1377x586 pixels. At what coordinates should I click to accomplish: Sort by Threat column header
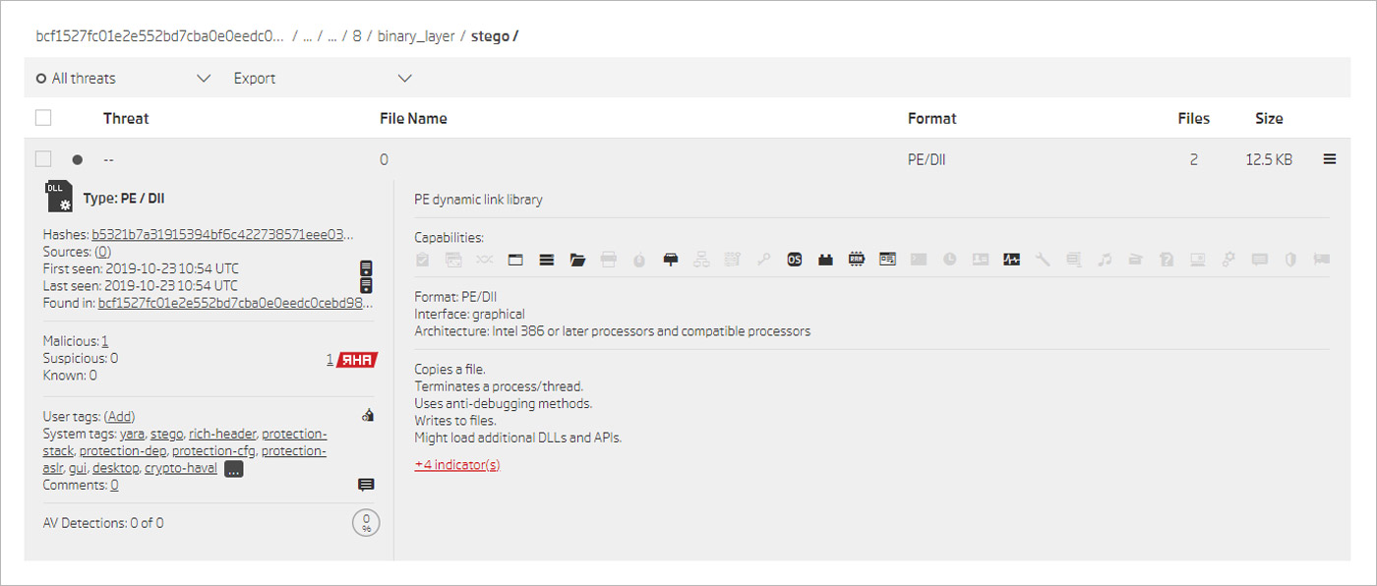(126, 118)
